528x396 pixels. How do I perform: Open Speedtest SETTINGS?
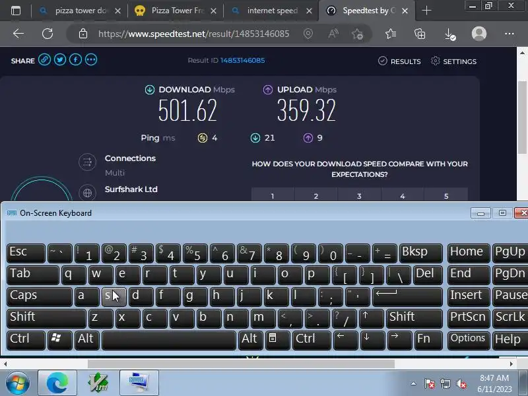coord(453,61)
